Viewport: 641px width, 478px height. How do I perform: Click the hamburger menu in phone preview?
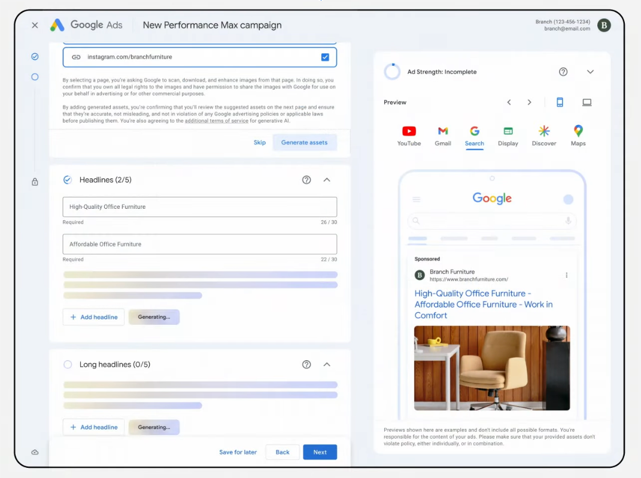(x=417, y=199)
